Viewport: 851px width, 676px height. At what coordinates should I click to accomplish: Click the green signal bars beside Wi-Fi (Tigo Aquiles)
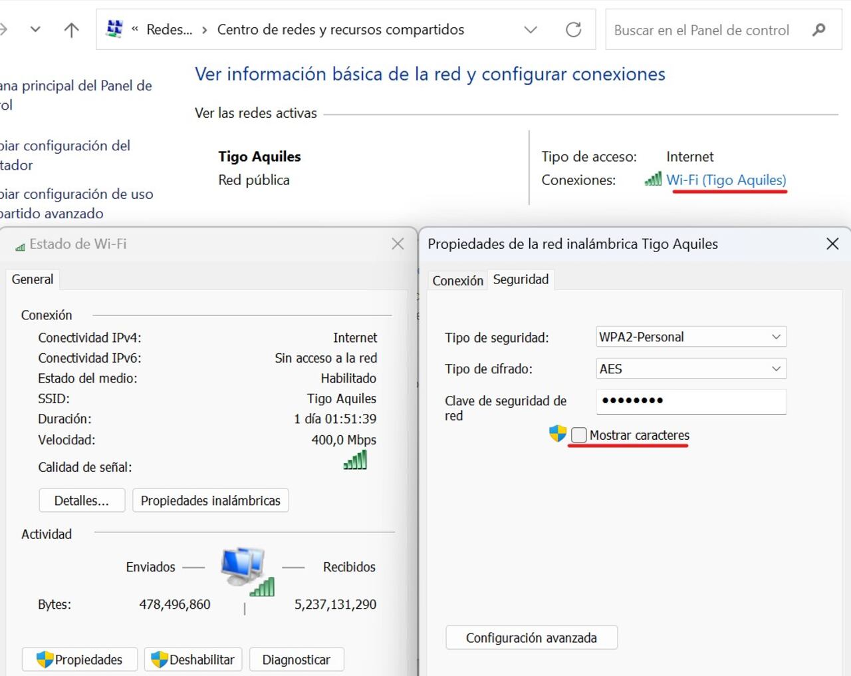click(652, 179)
